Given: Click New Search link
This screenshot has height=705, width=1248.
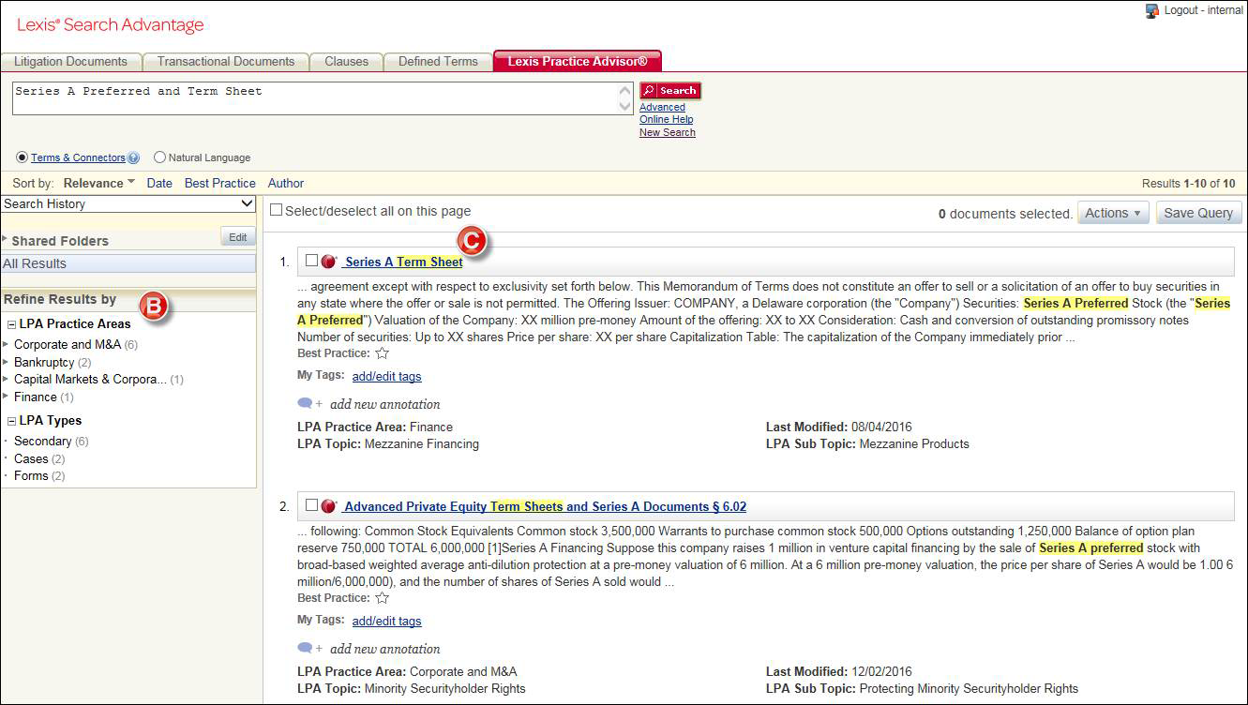Looking at the screenshot, I should coord(667,132).
